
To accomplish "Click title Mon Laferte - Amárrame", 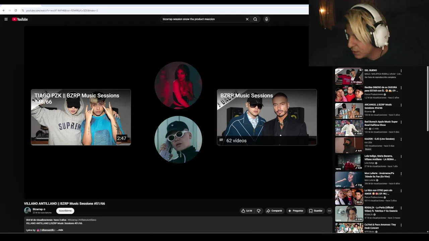I will click(x=379, y=175).
